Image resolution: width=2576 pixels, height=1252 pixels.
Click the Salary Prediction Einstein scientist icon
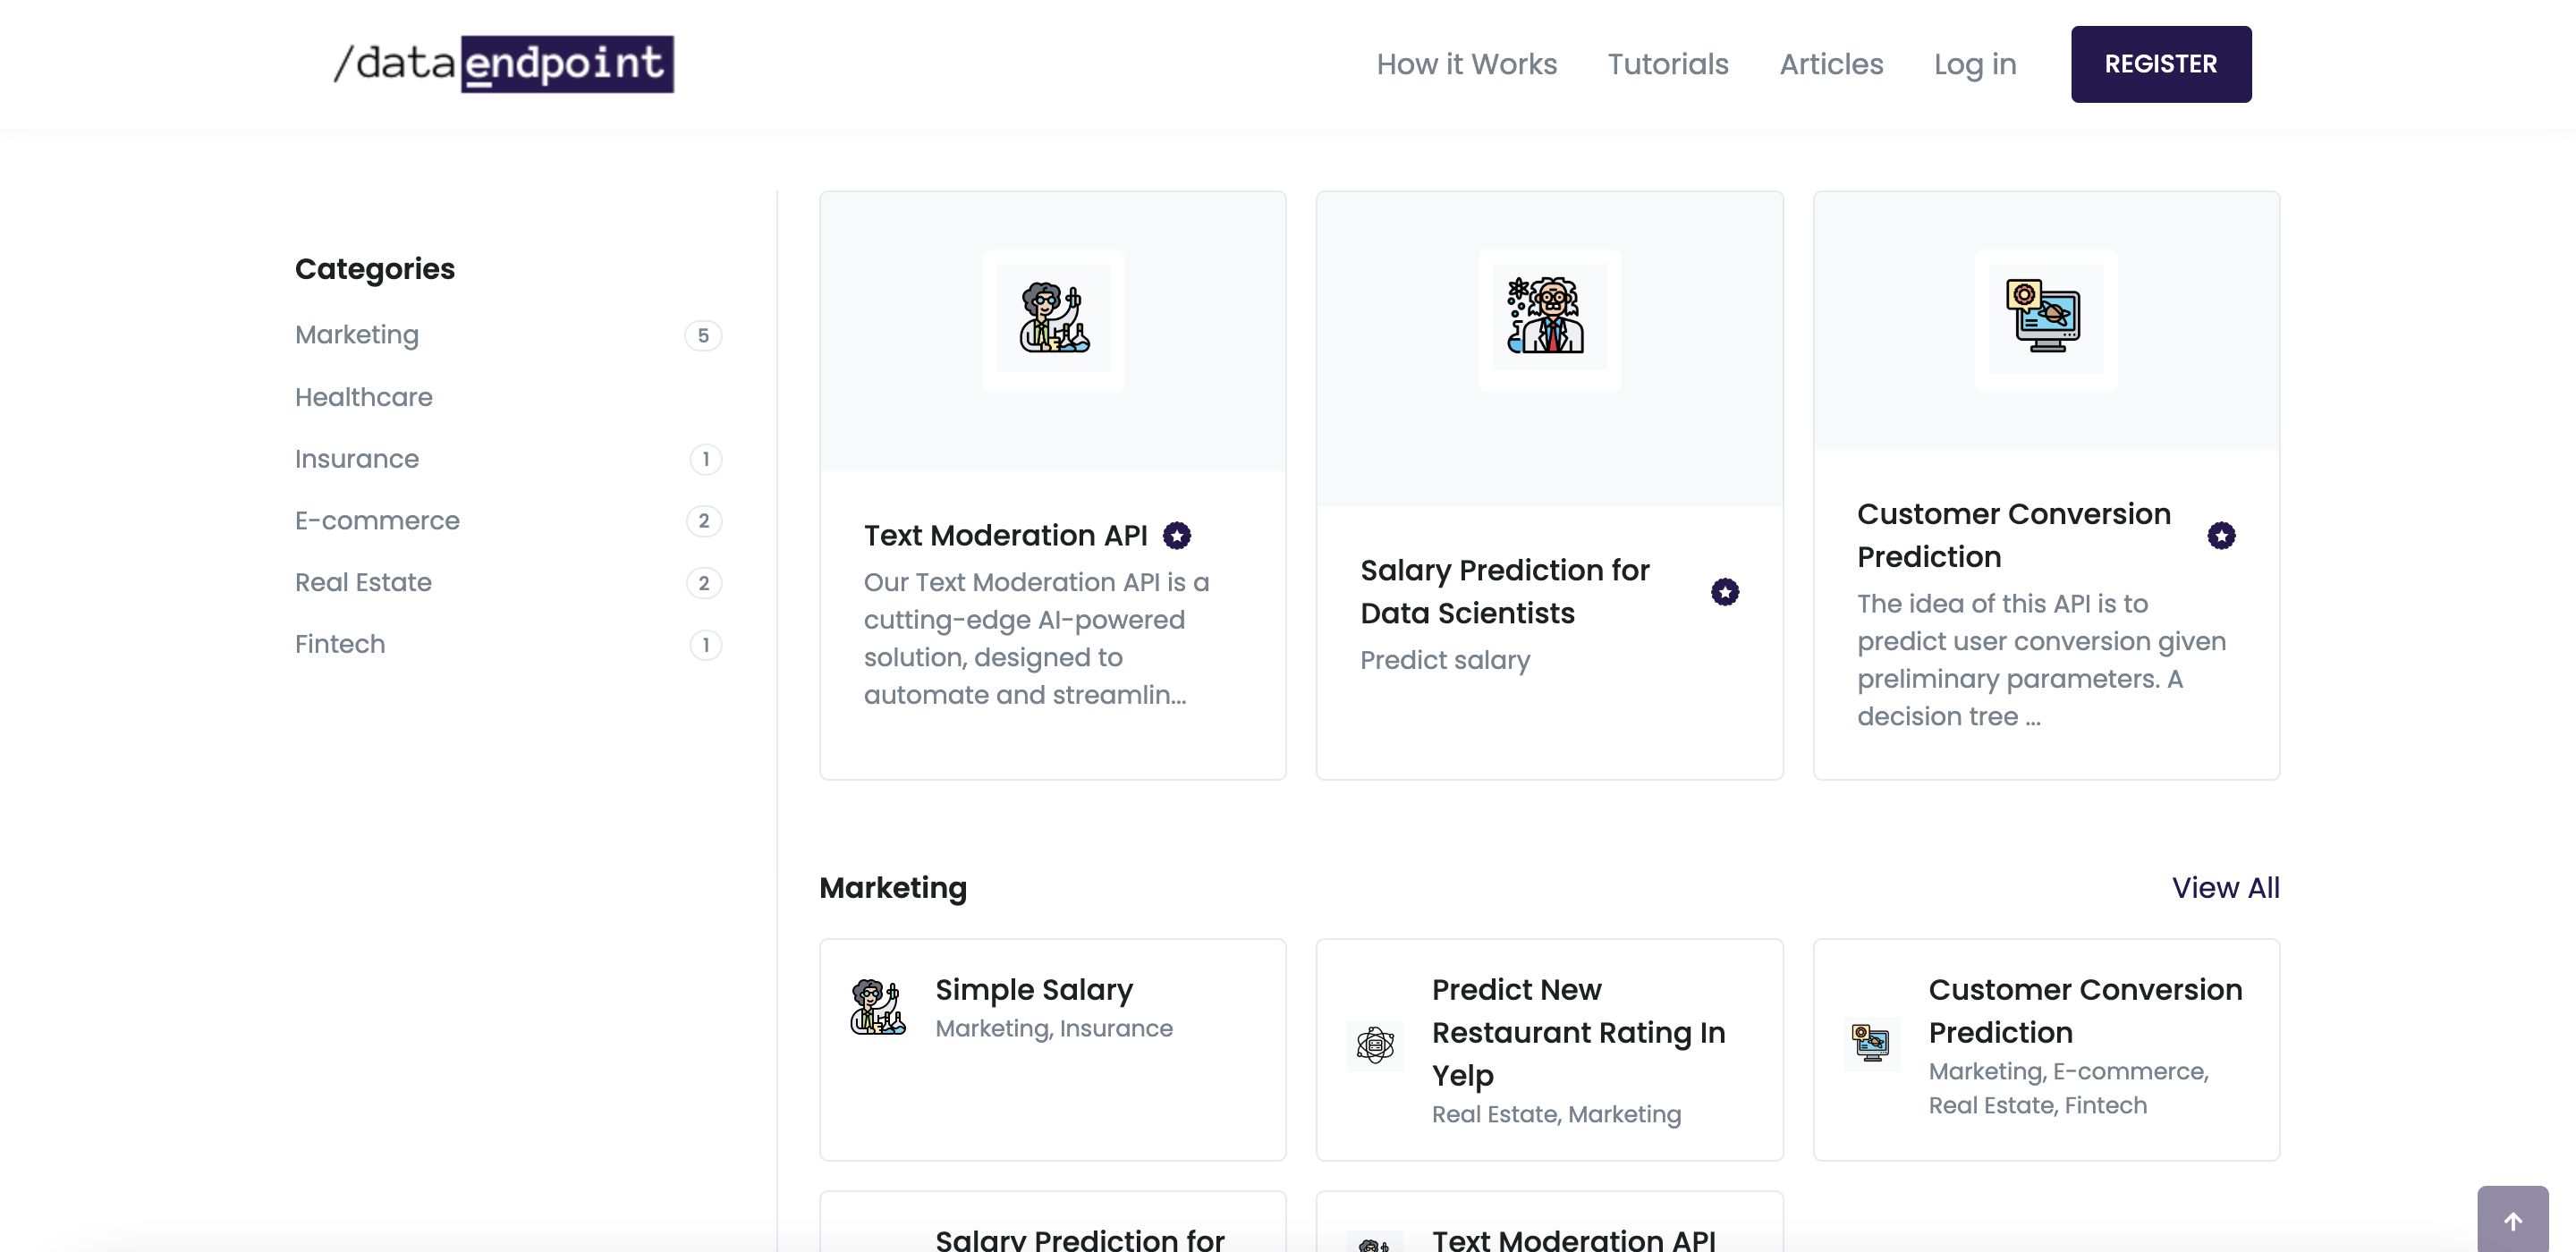point(1548,318)
